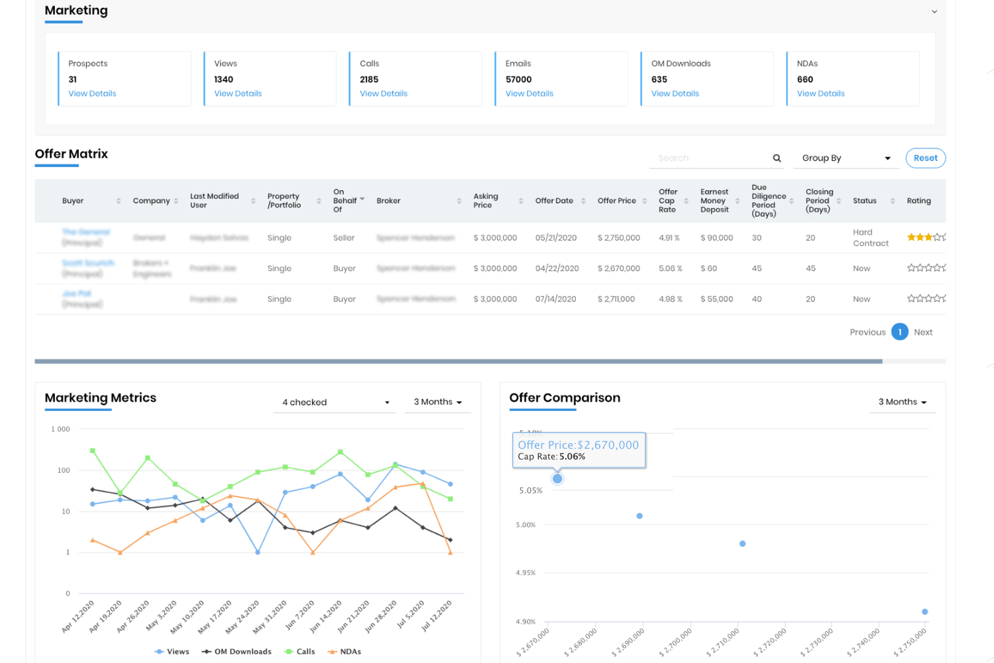Sort the Offer Price column ascending
This screenshot has height=663, width=994.
[644, 200]
